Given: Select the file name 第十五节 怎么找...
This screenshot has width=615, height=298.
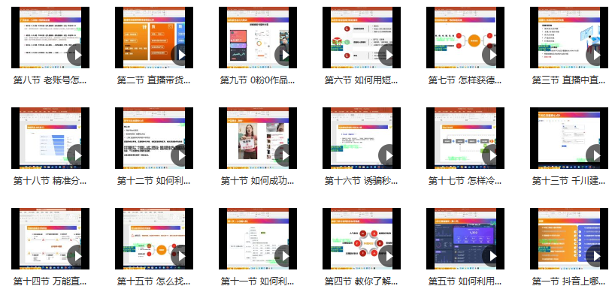Looking at the screenshot, I should (x=153, y=281).
